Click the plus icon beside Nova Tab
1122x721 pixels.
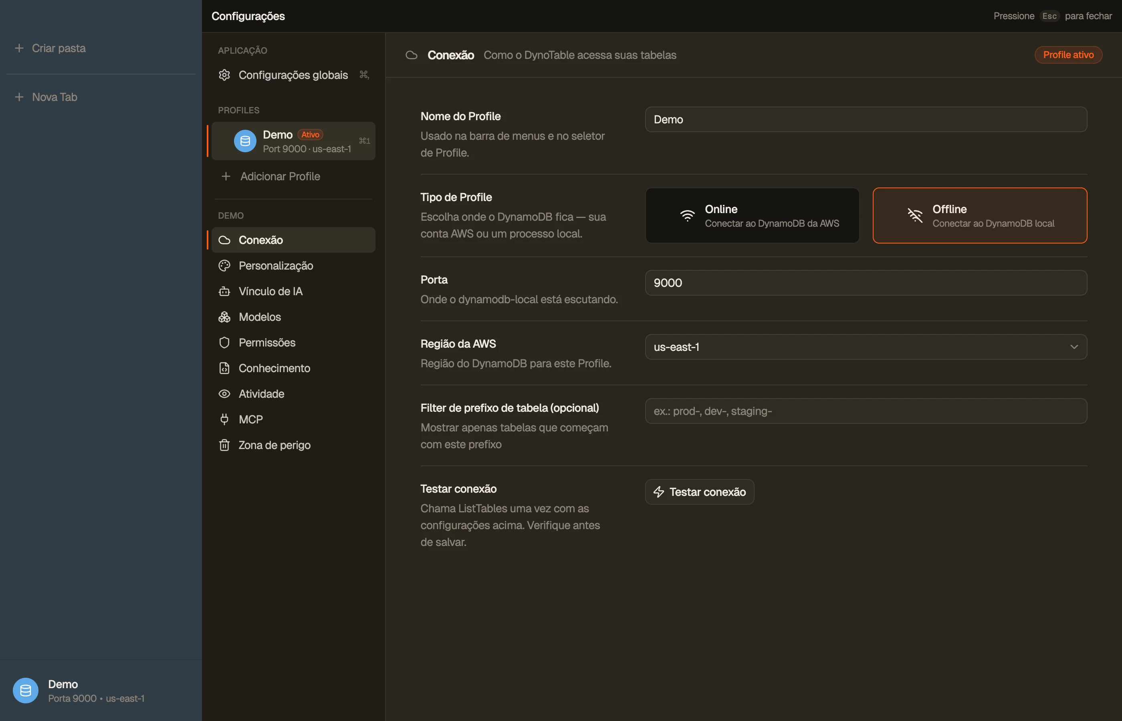point(19,97)
